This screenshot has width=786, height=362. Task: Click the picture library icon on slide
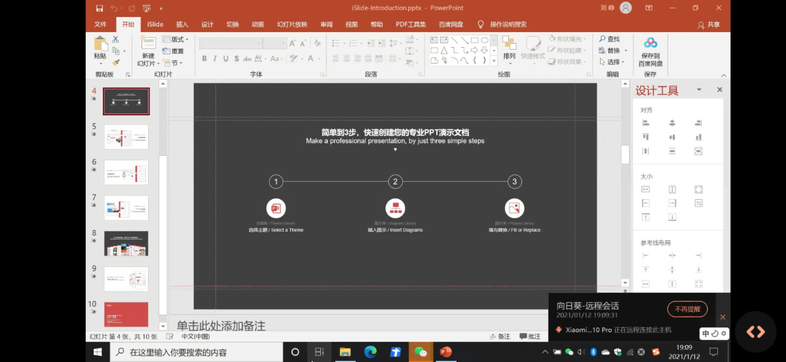coord(514,208)
